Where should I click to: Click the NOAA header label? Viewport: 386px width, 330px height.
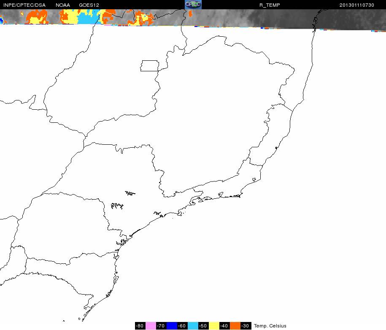pyautogui.click(x=63, y=5)
